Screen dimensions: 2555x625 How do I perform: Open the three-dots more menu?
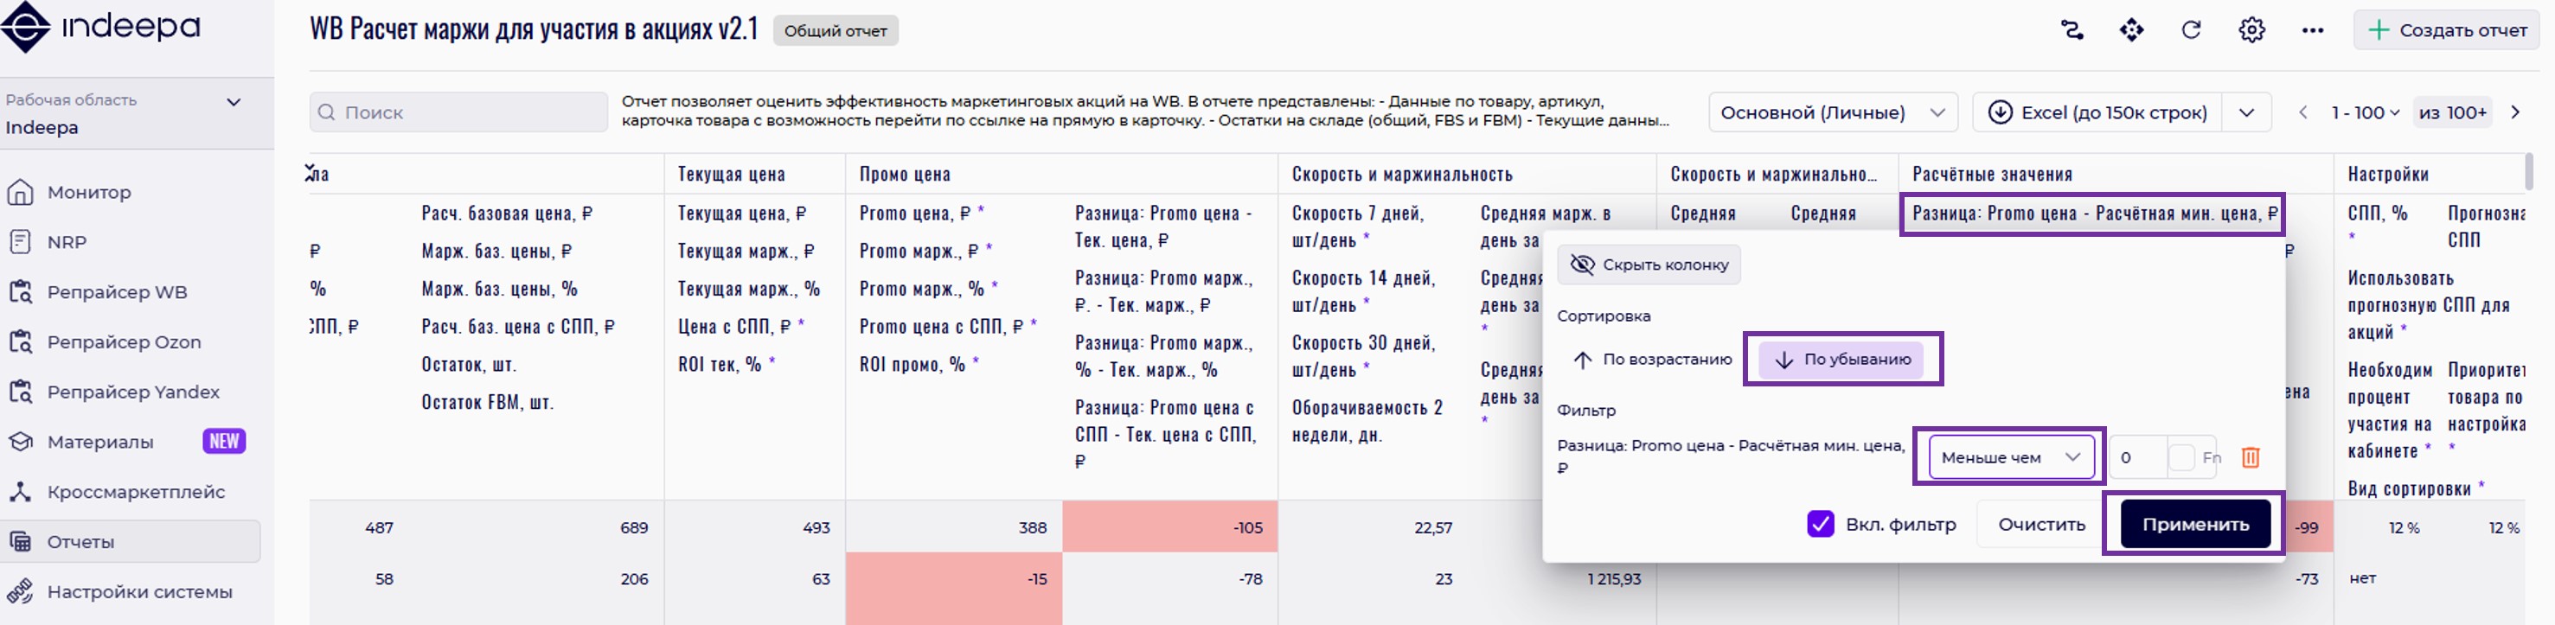(2312, 31)
